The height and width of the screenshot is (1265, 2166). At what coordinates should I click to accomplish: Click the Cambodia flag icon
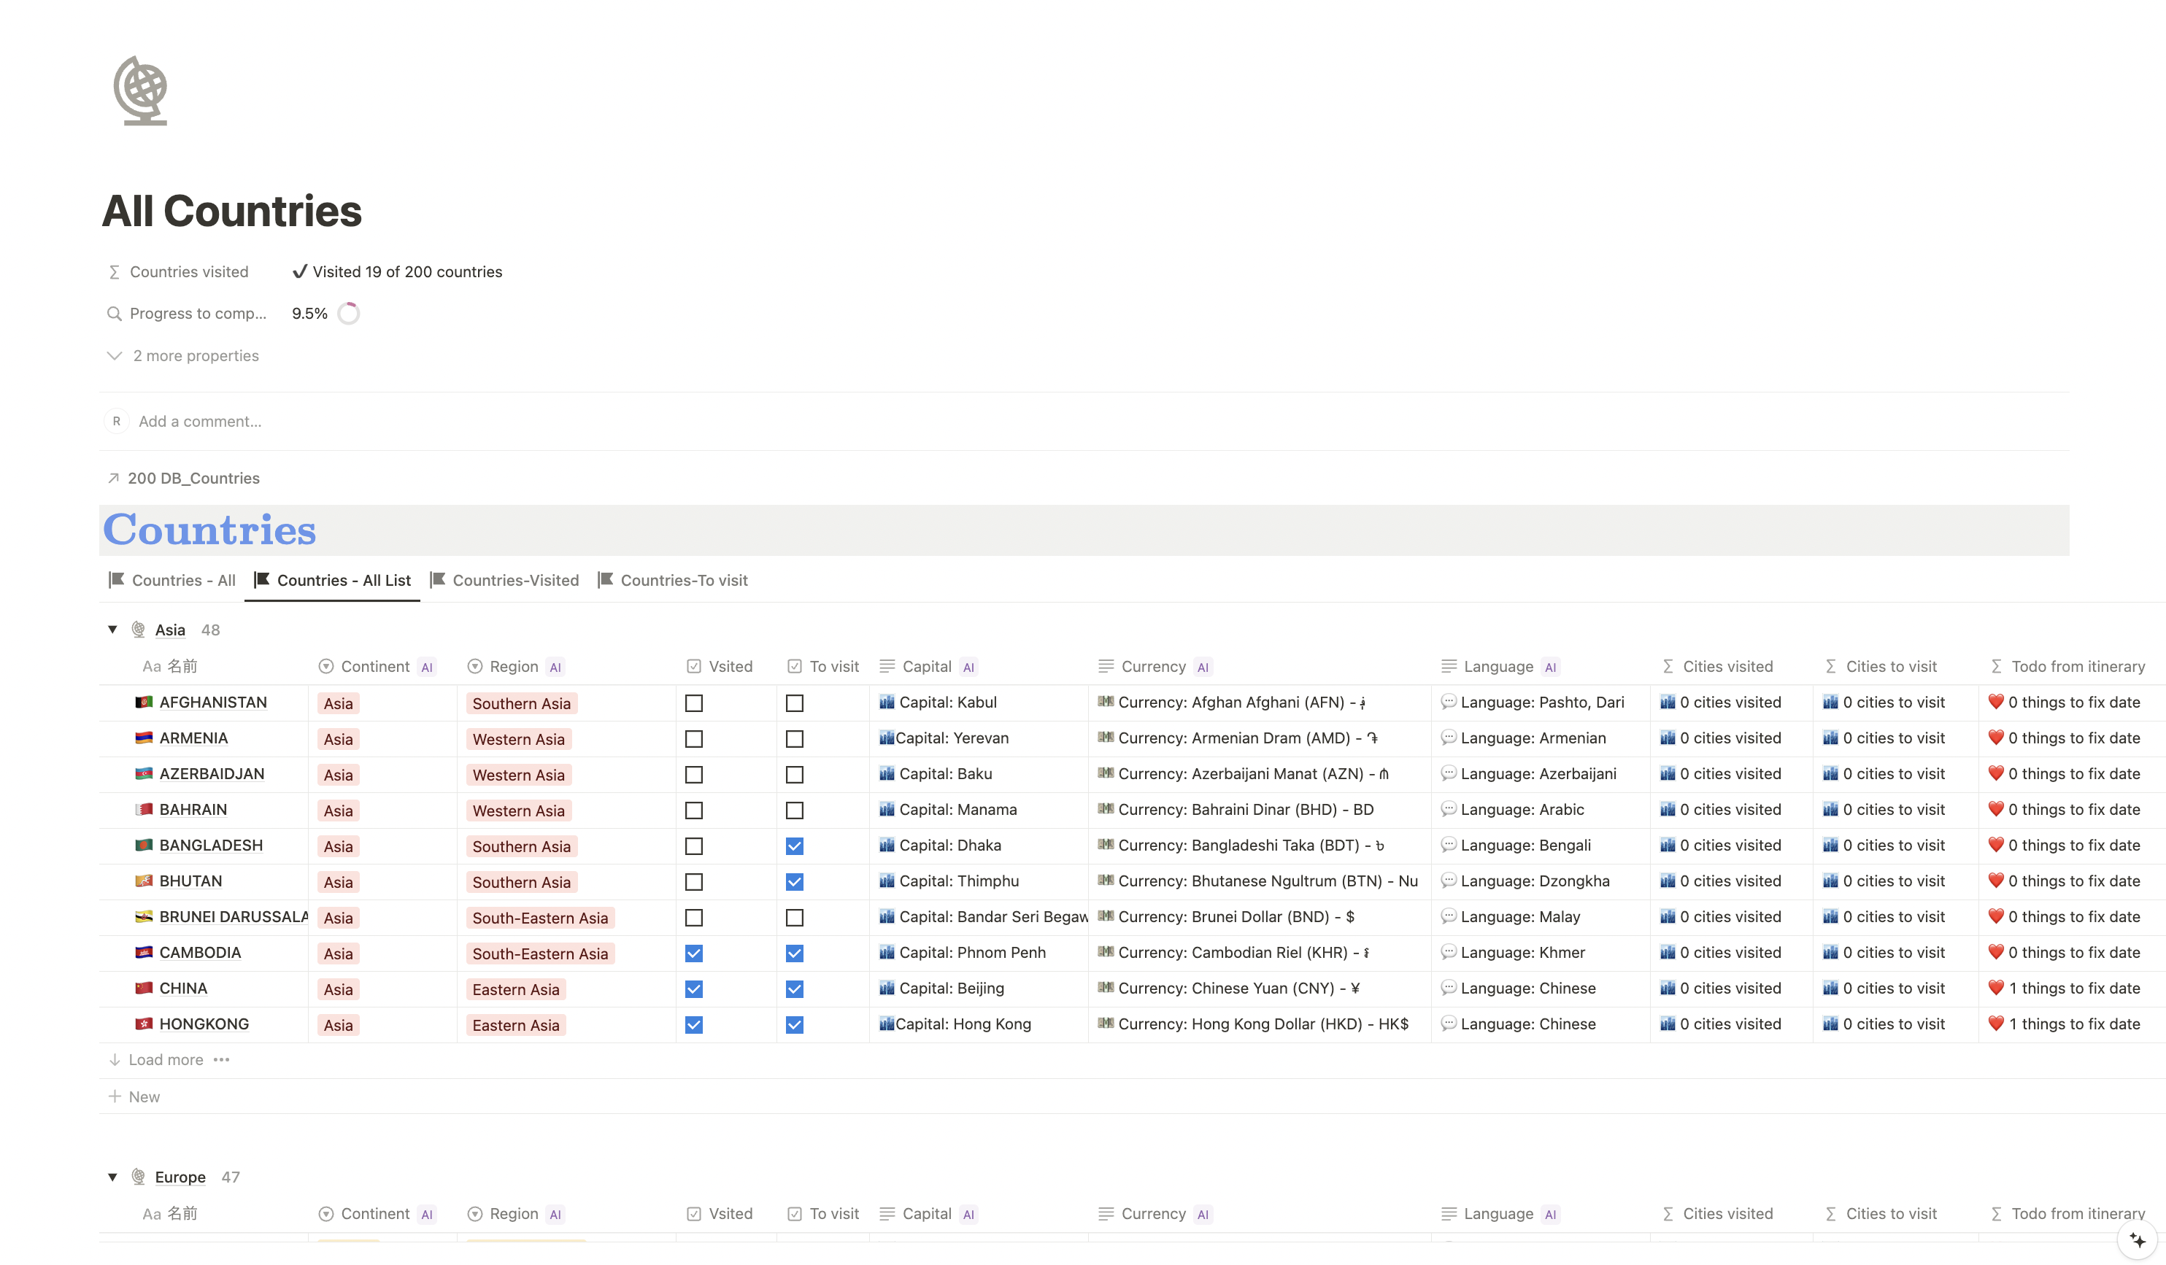144,952
